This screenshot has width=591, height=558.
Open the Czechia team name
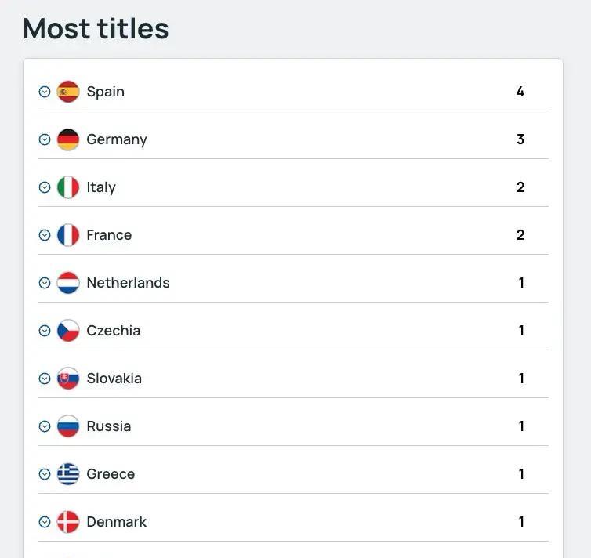coord(114,331)
